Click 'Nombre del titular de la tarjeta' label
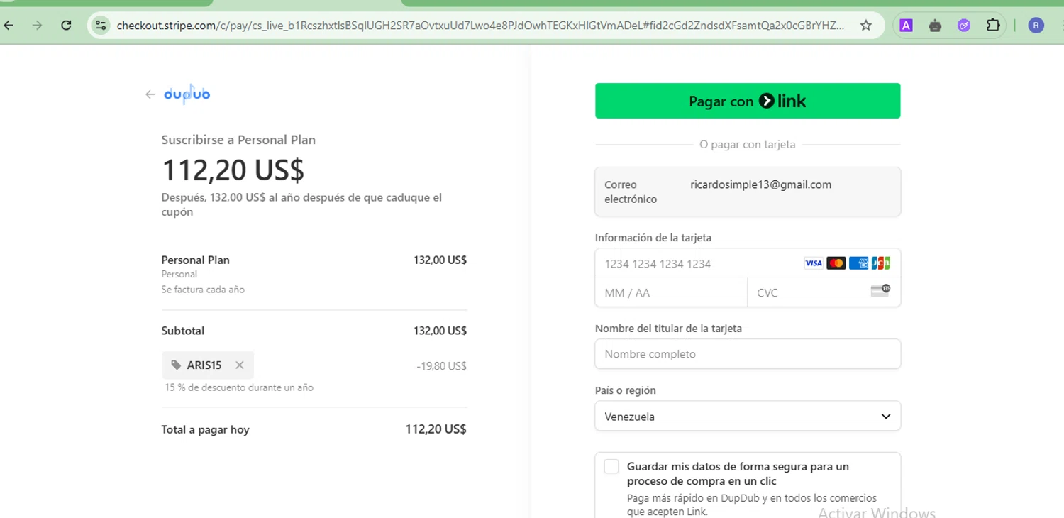Image resolution: width=1064 pixels, height=518 pixels. 669,329
